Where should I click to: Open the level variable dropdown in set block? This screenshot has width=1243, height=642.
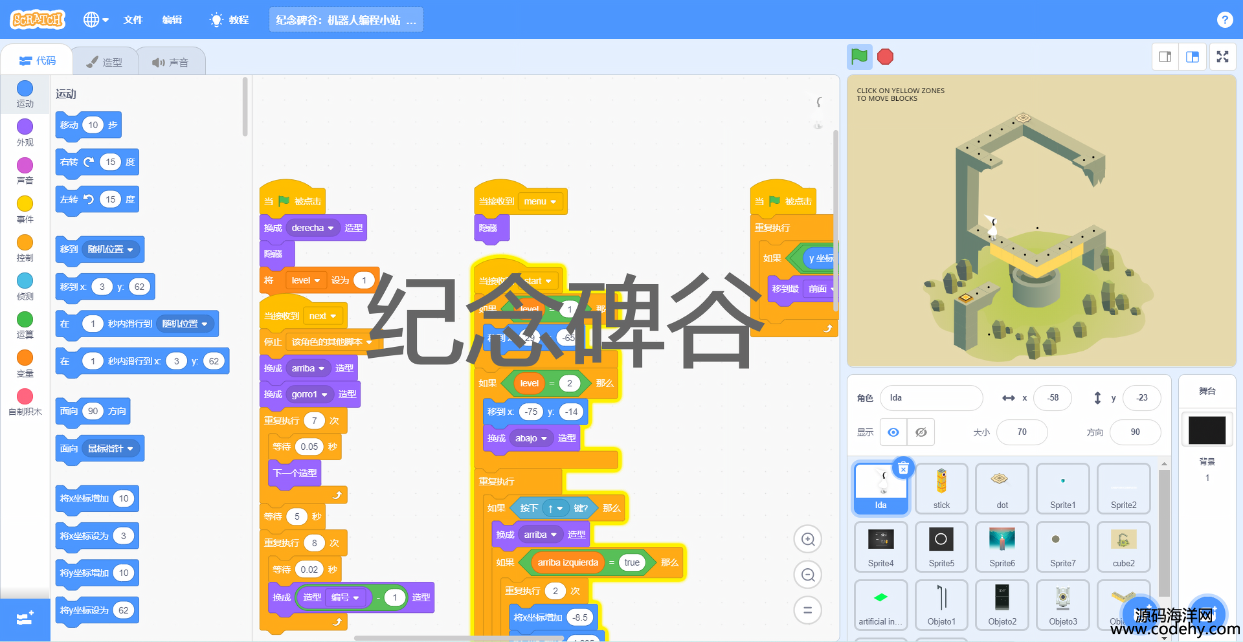pyautogui.click(x=306, y=280)
